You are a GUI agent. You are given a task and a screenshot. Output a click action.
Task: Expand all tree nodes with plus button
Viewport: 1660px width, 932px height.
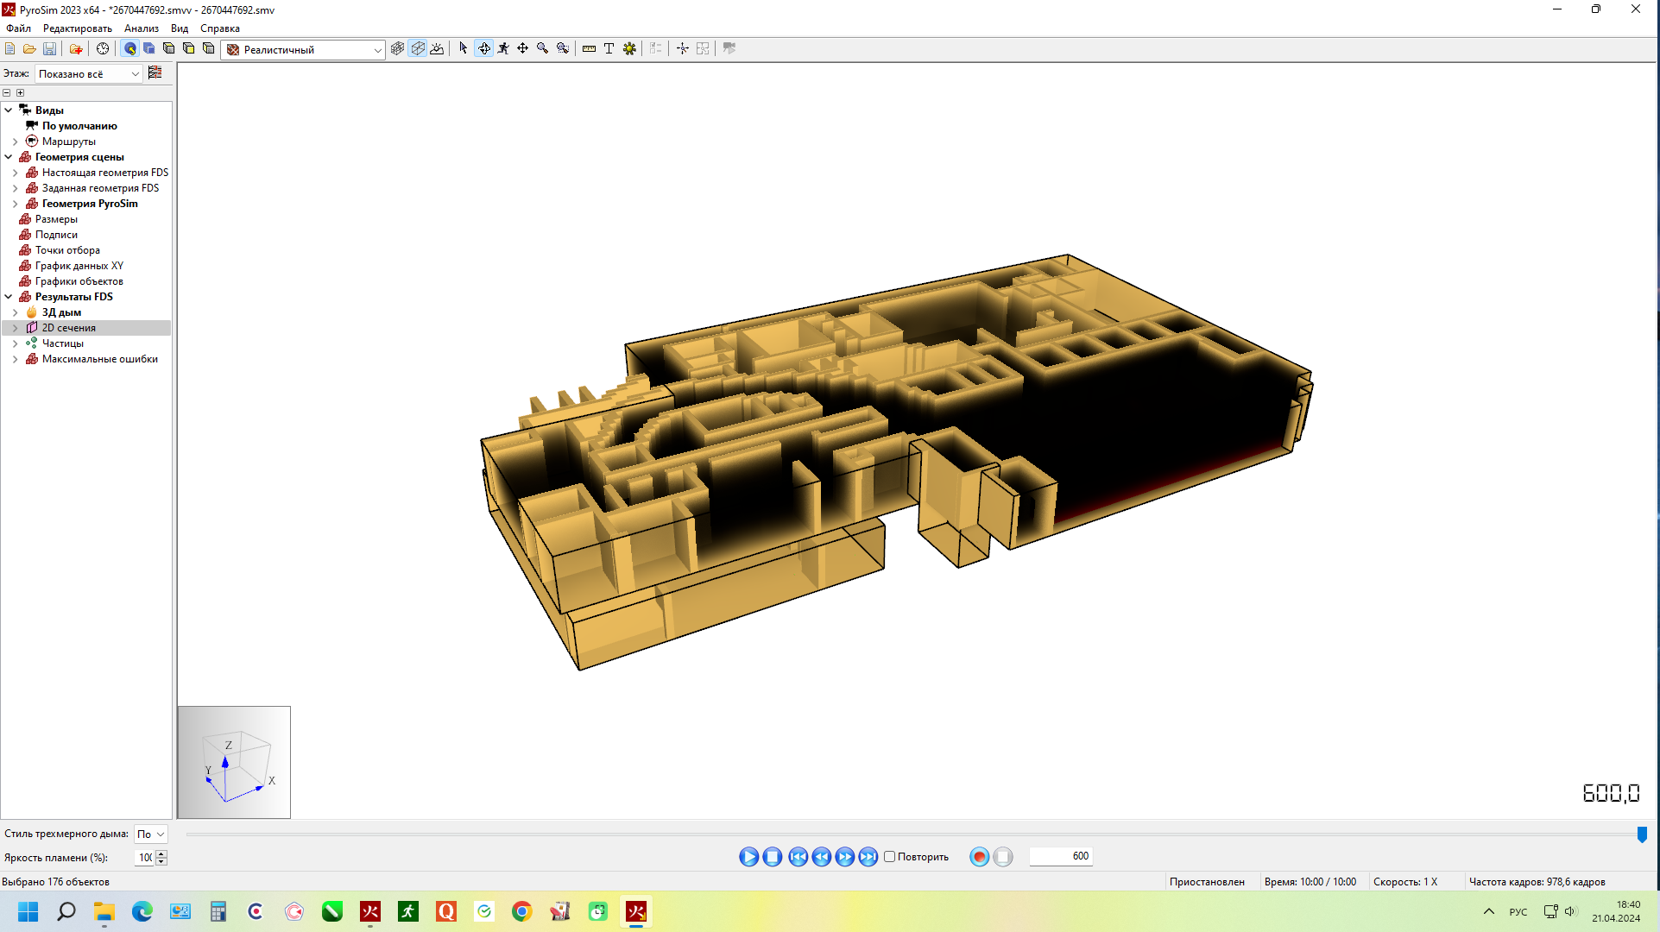point(21,92)
